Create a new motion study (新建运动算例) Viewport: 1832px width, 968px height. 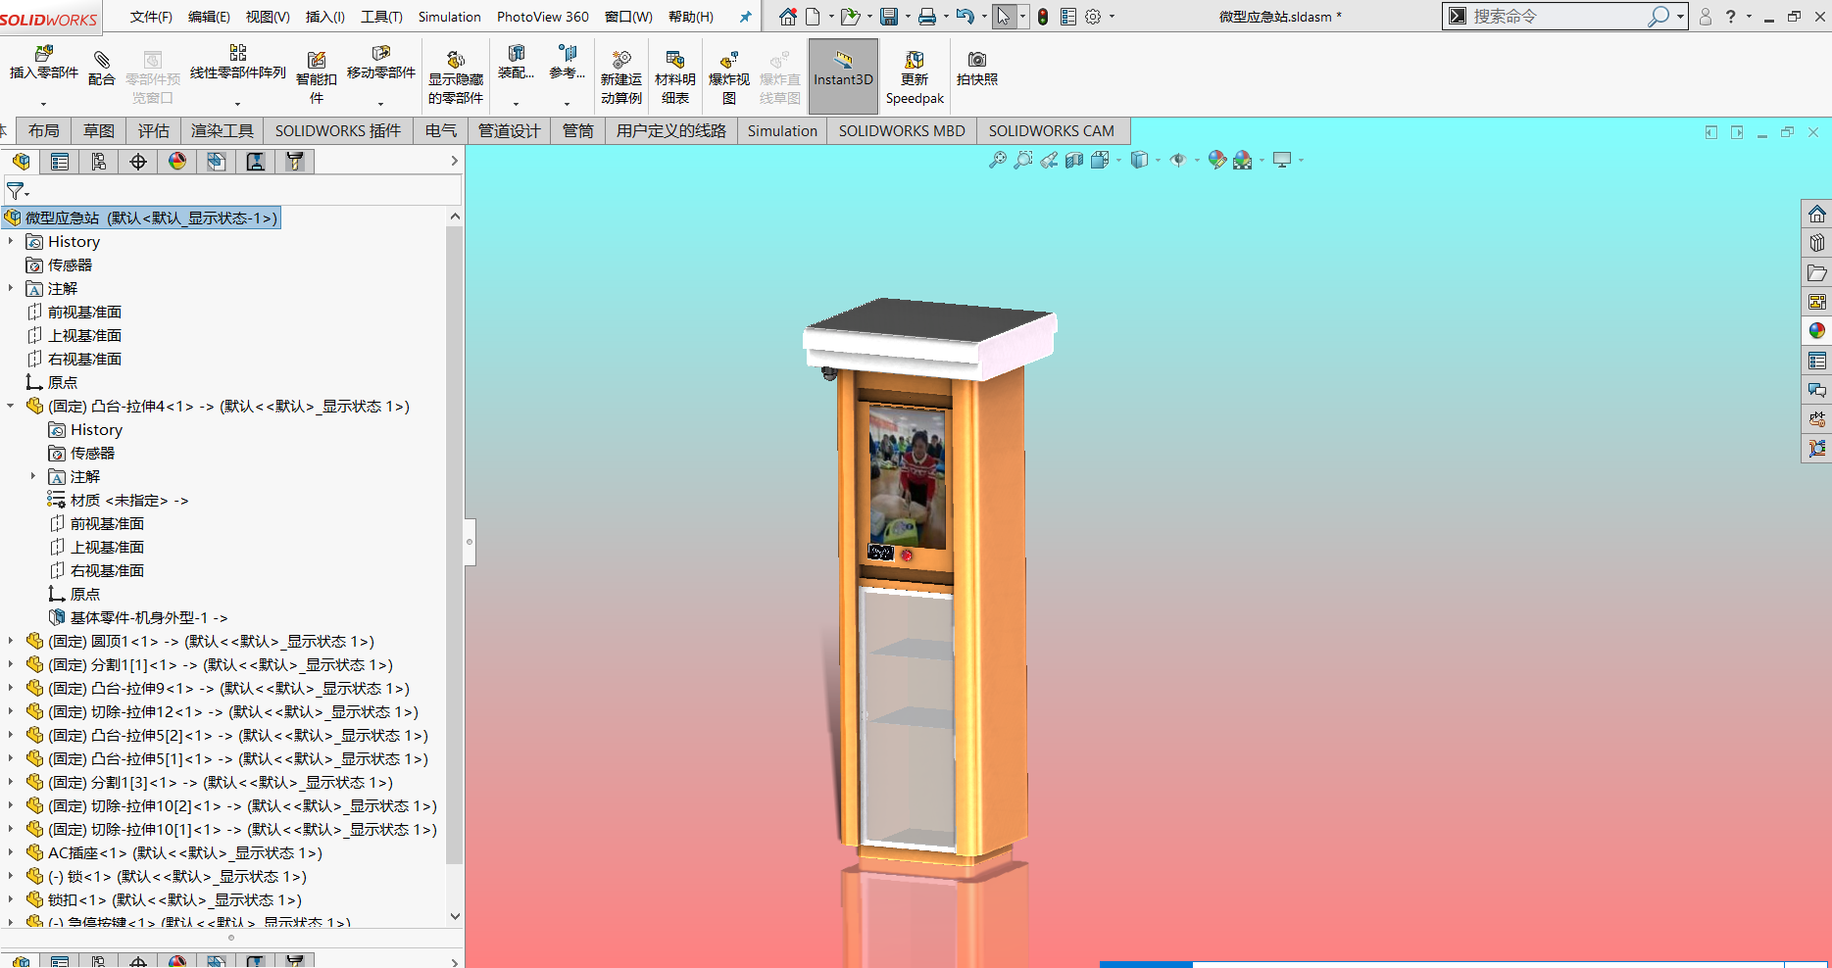click(x=621, y=77)
